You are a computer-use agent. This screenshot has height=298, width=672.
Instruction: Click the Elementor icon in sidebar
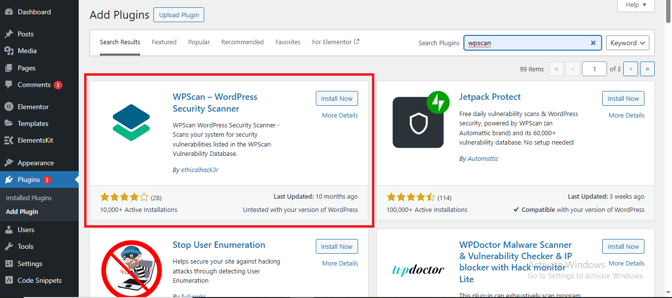9,107
